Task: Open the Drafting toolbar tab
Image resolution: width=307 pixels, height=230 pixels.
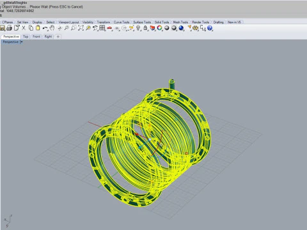Action: coord(219,22)
